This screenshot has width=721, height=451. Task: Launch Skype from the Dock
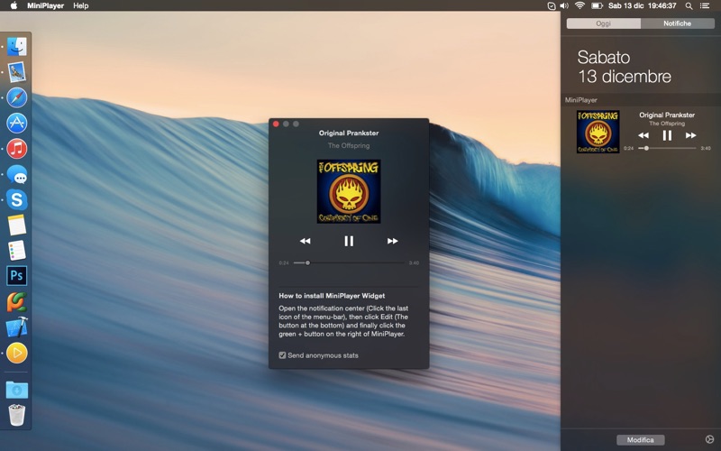pyautogui.click(x=17, y=199)
